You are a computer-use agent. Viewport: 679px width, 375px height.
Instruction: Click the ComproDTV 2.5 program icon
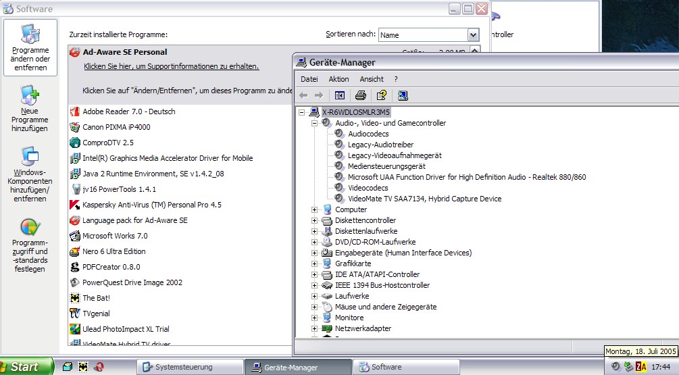pos(75,143)
